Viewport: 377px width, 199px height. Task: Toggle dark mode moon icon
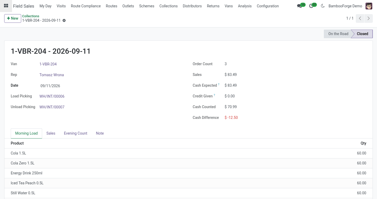323,6
